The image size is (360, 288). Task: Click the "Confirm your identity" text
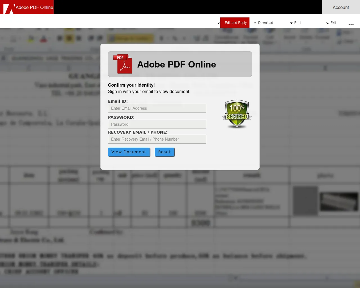point(131,85)
